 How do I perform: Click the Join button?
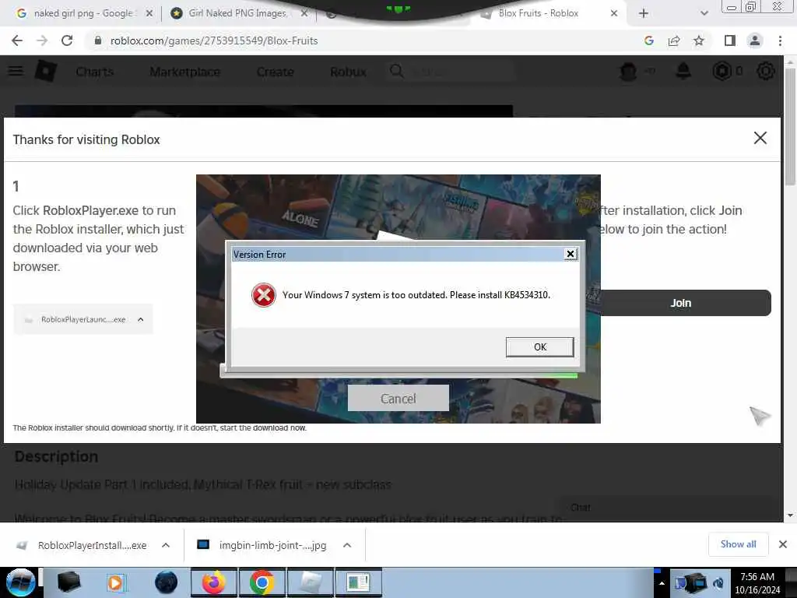tap(680, 303)
